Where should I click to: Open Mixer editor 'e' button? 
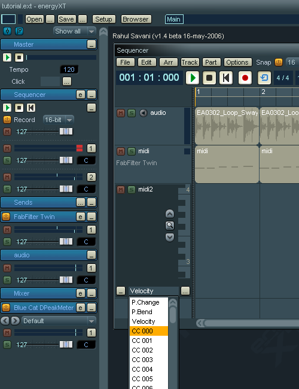pos(80,293)
